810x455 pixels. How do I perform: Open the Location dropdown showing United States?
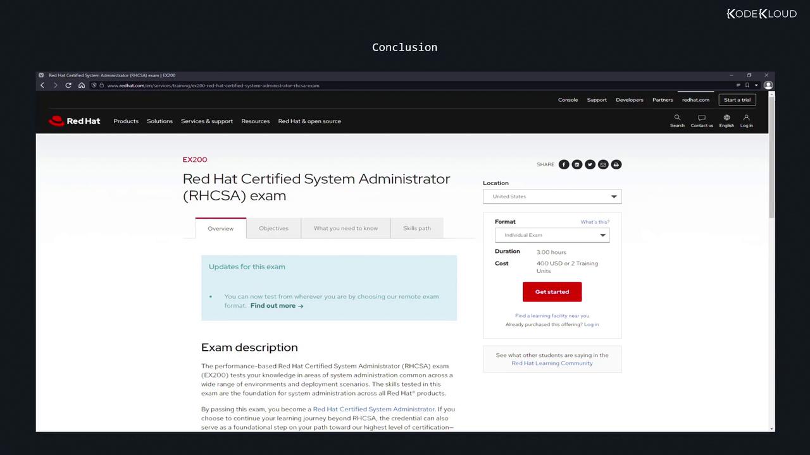tap(552, 197)
